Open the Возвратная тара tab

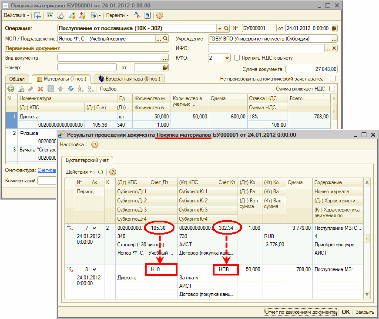coord(130,79)
